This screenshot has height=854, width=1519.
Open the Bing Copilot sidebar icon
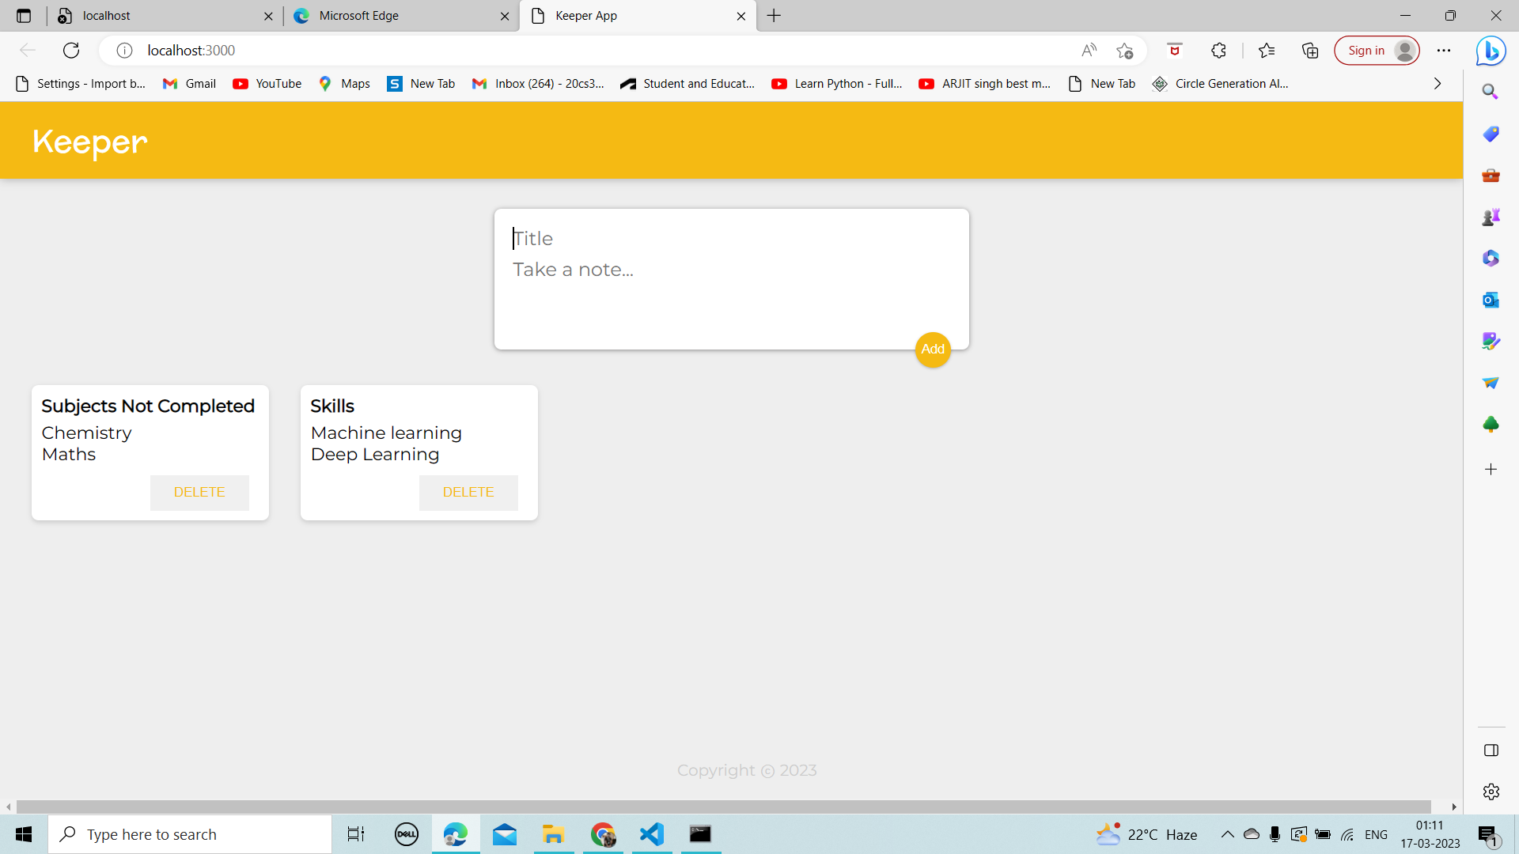(1491, 51)
